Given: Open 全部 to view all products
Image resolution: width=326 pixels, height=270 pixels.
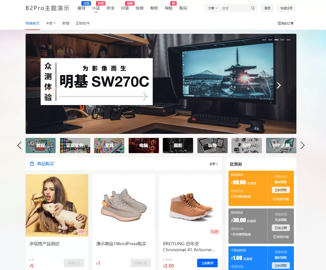Looking at the screenshot, I should (x=213, y=164).
